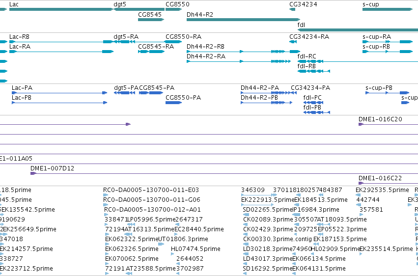Click the long teal Dh44-R2 gene bar
Image resolution: width=418 pixels, height=276 pixels.
point(244,20)
